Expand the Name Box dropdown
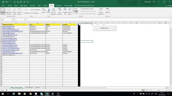The width and height of the screenshot is (172, 96). (11, 19)
